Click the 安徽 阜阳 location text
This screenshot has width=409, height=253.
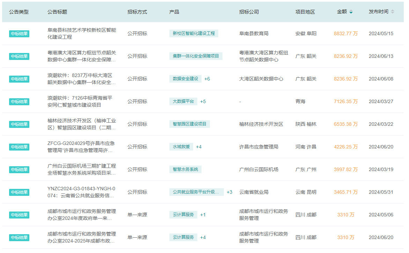click(x=306, y=33)
